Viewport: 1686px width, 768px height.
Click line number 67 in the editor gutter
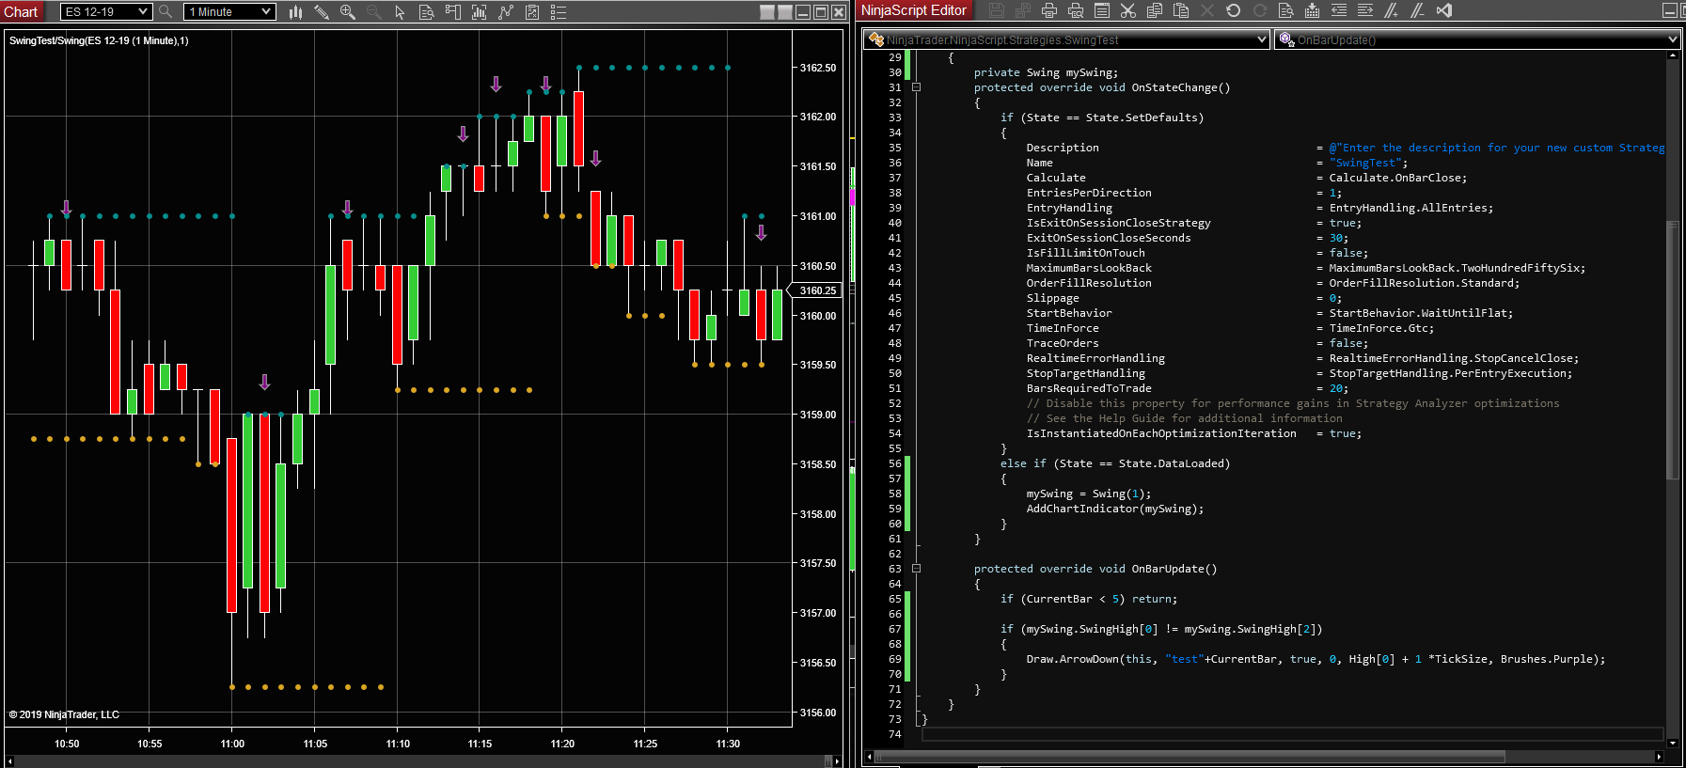[x=894, y=629]
